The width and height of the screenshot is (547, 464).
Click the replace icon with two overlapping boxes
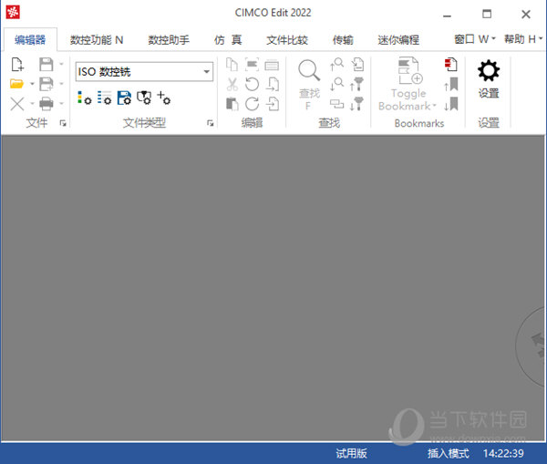336,104
